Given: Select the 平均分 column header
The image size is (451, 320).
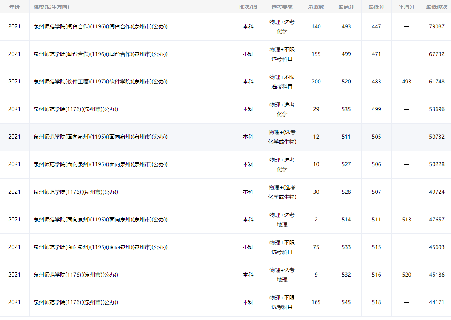Looking at the screenshot, I should pyautogui.click(x=406, y=7).
